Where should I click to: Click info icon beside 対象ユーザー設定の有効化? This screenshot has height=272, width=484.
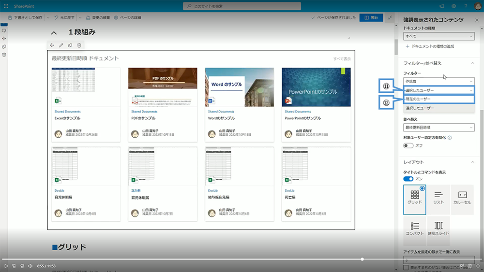coord(450,138)
